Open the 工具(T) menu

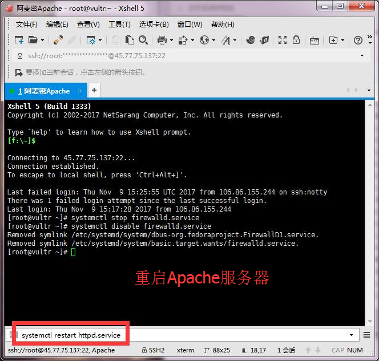(119, 25)
